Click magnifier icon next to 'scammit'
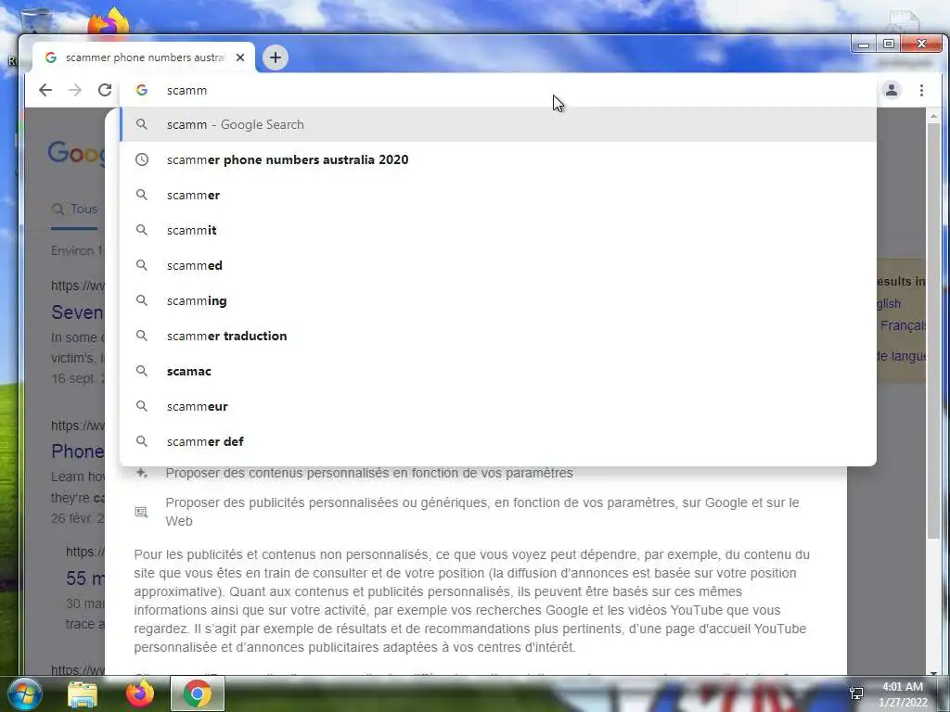 (x=142, y=230)
